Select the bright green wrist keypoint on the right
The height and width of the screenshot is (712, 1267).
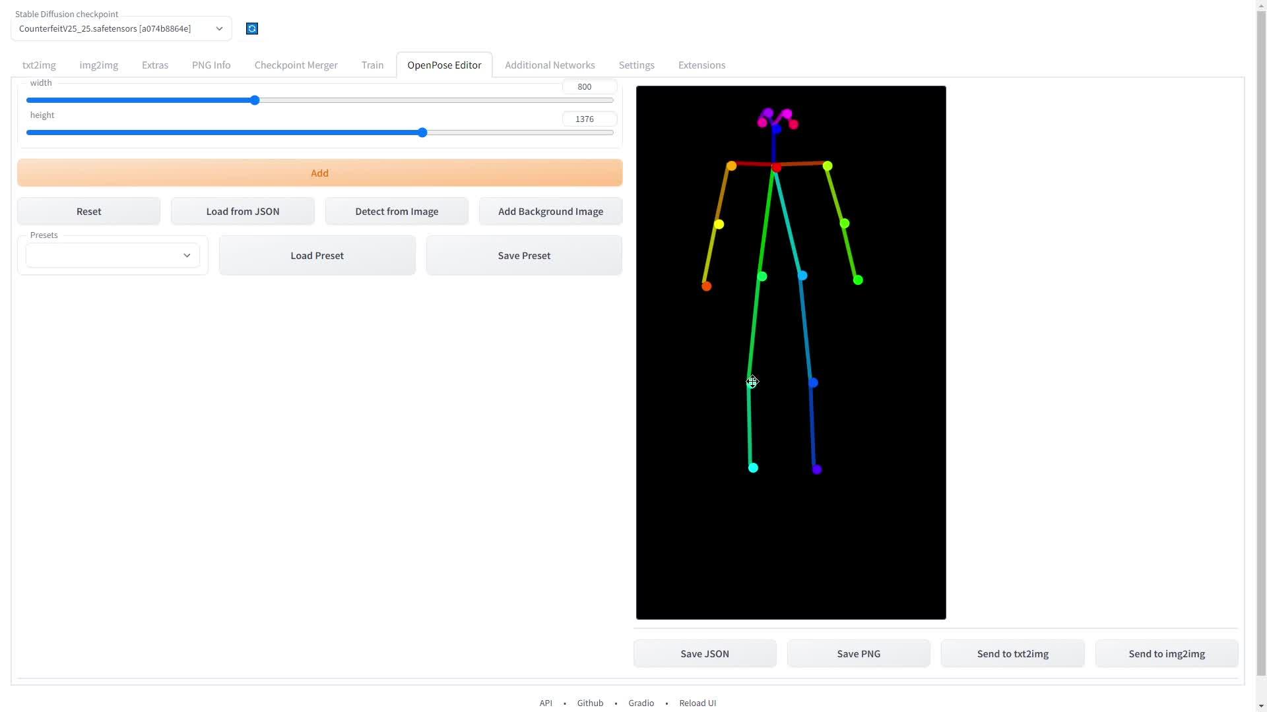pyautogui.click(x=858, y=280)
